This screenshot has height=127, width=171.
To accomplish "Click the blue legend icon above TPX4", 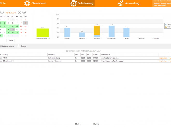I will point(166,24).
